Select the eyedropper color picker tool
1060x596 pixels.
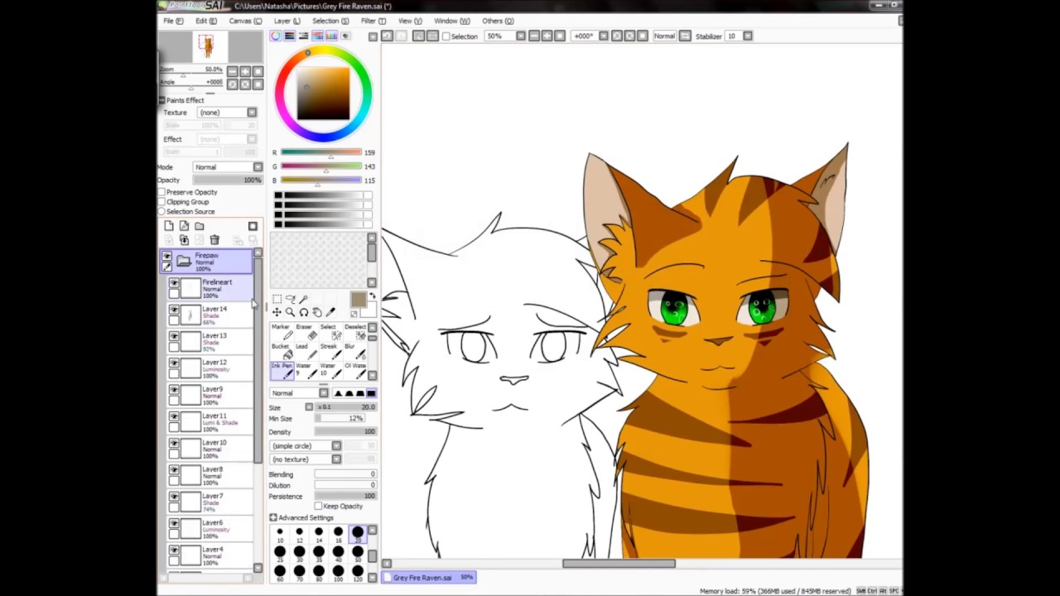pyautogui.click(x=330, y=312)
